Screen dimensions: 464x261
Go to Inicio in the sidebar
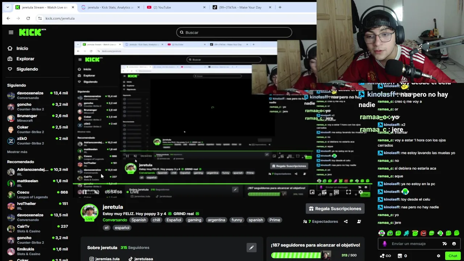[18, 48]
